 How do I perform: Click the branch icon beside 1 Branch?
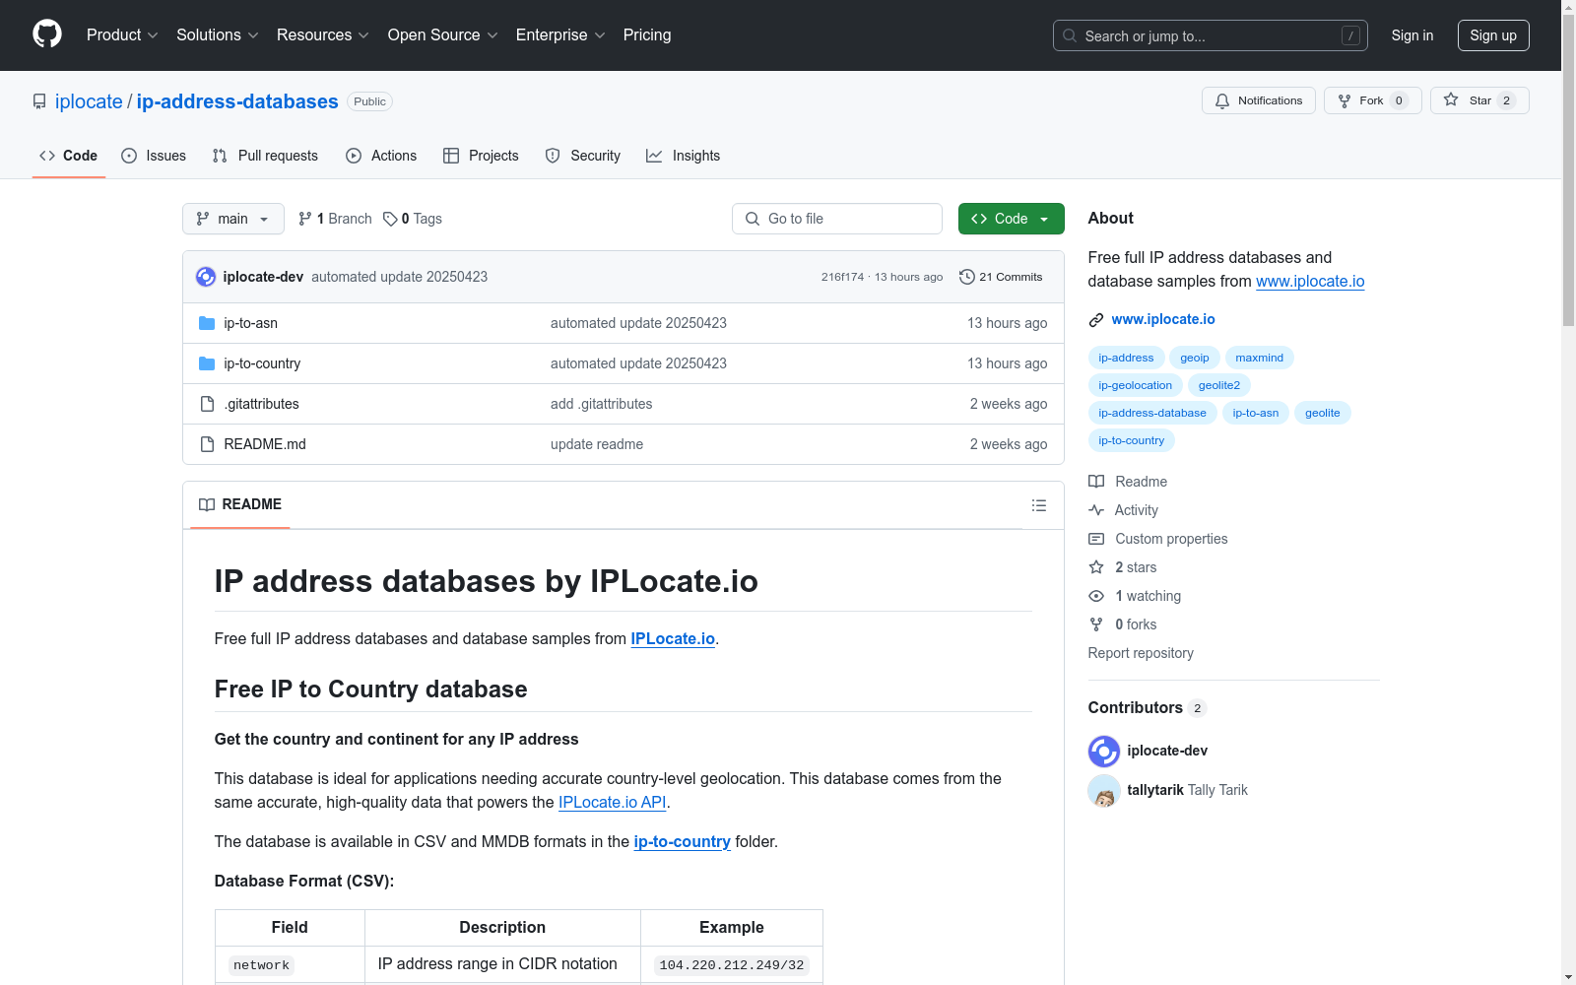coord(305,219)
